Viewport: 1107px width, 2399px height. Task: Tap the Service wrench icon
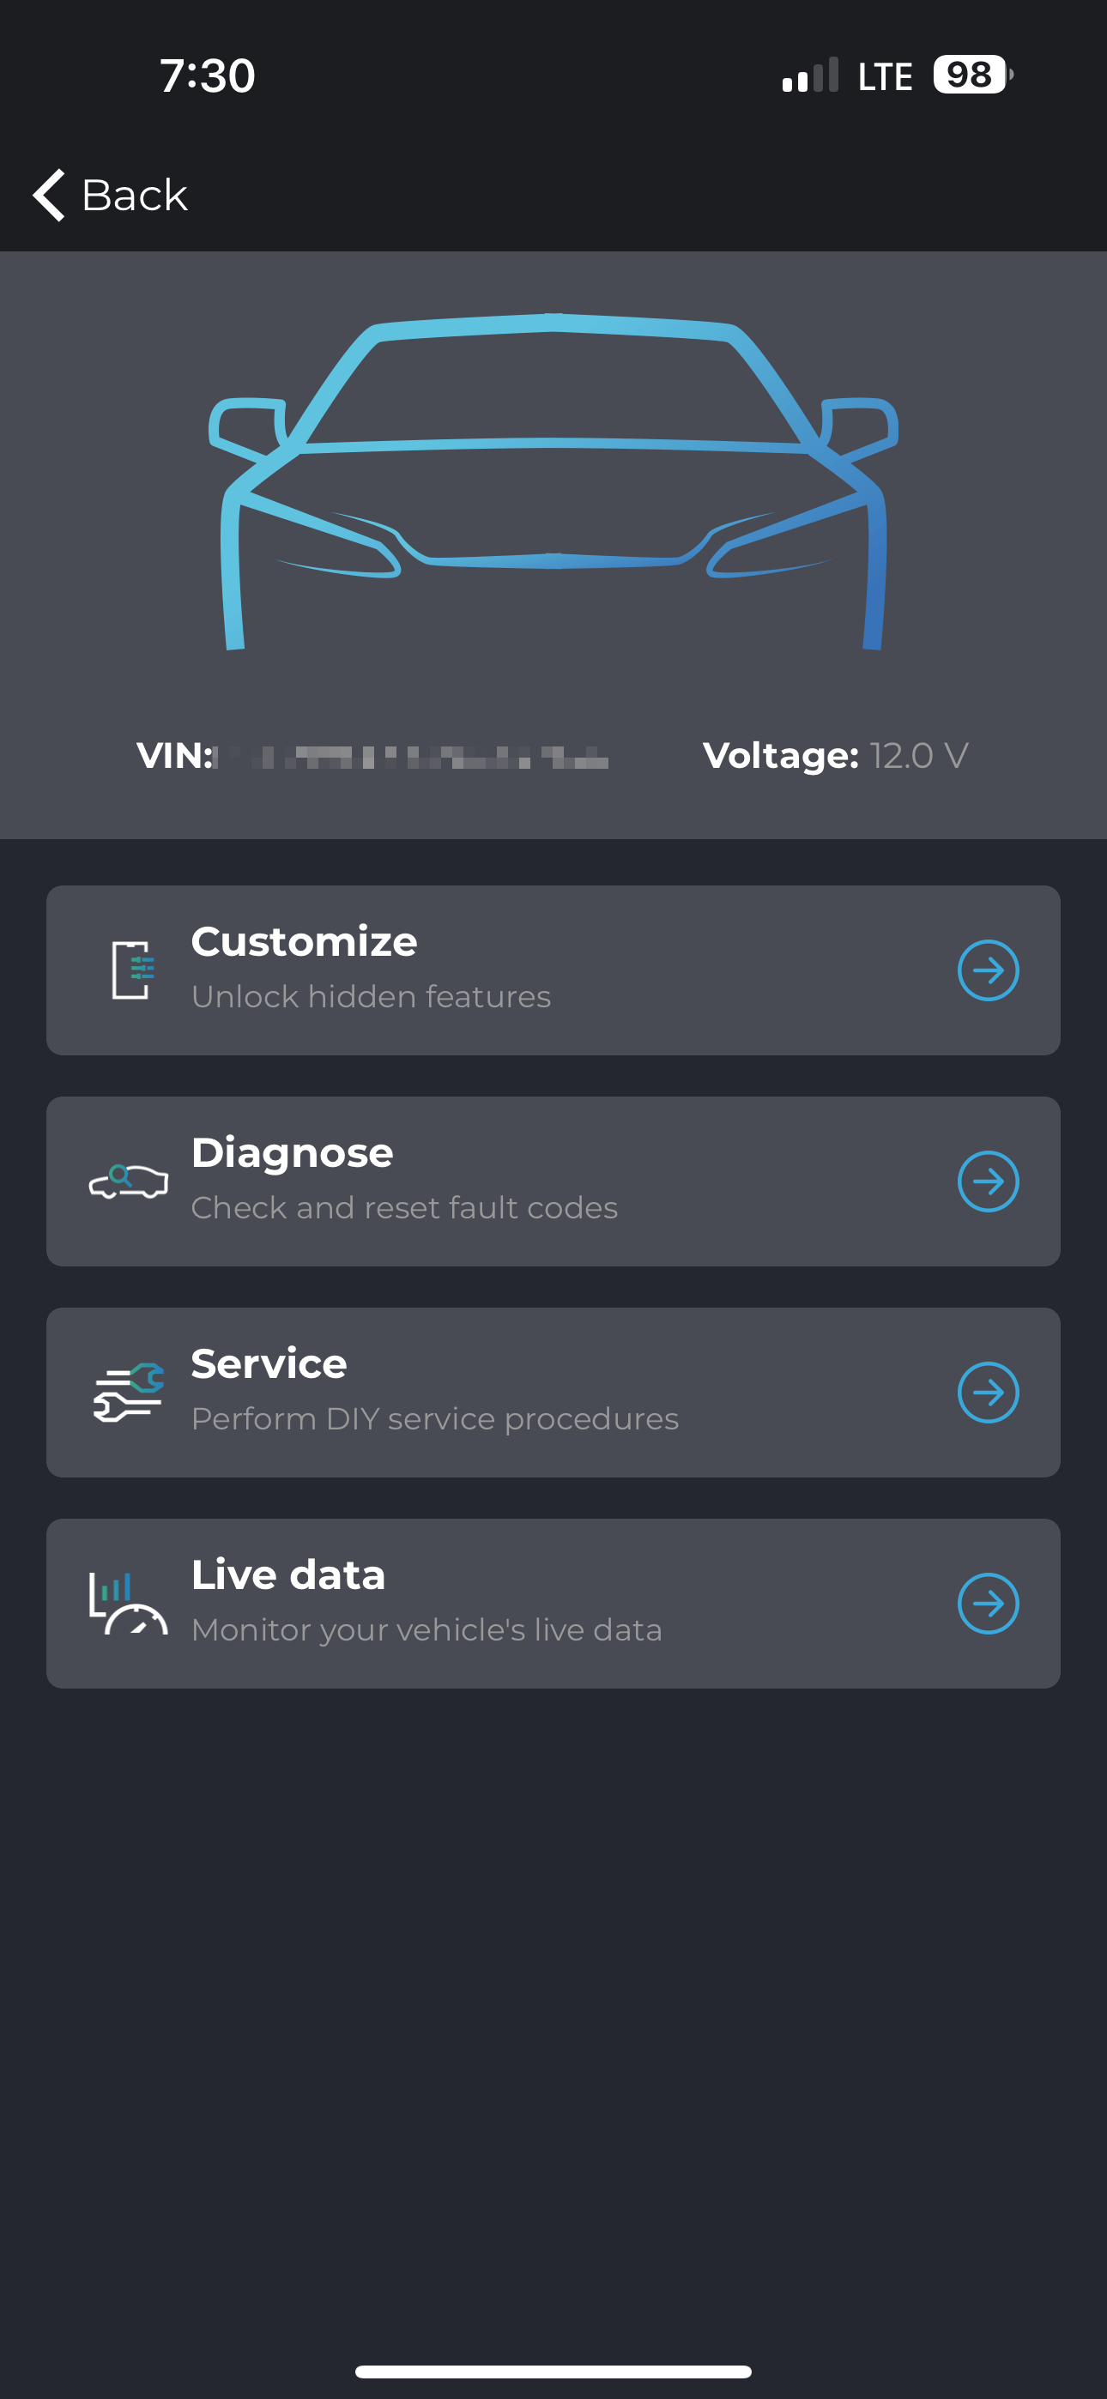pos(129,1393)
